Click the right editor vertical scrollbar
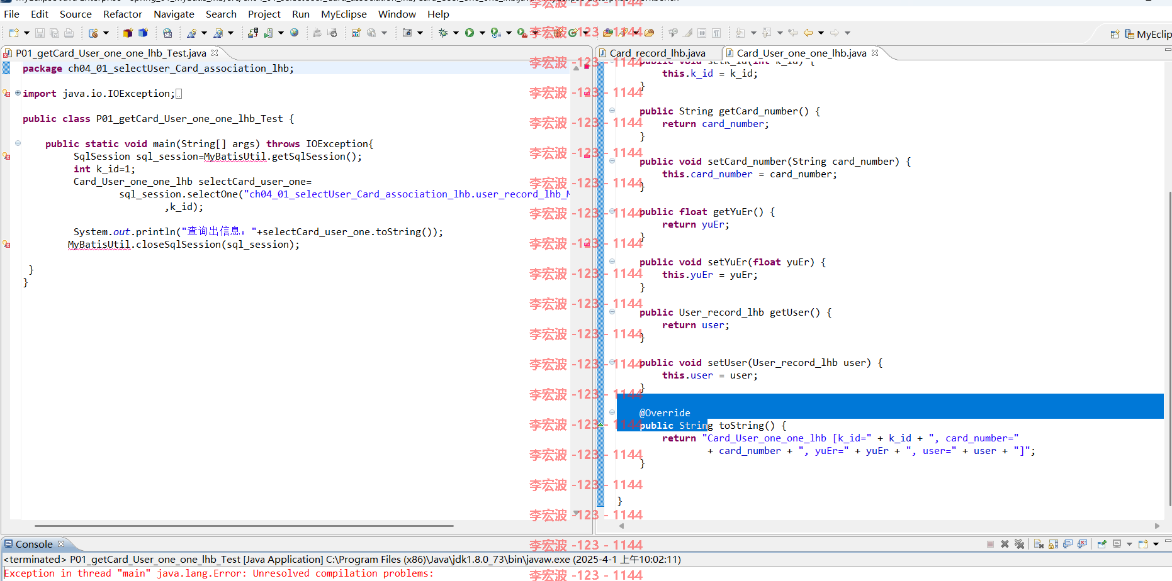Image resolution: width=1172 pixels, height=581 pixels. coord(1169,349)
